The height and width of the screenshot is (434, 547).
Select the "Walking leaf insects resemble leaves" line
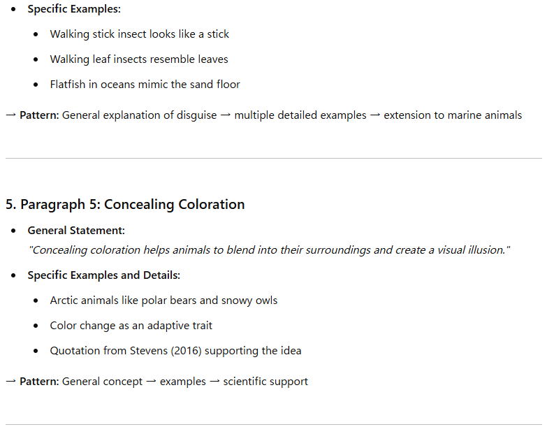[138, 59]
